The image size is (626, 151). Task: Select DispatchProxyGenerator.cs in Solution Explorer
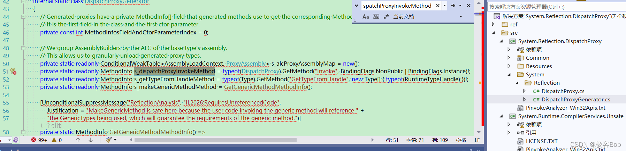coord(576,99)
